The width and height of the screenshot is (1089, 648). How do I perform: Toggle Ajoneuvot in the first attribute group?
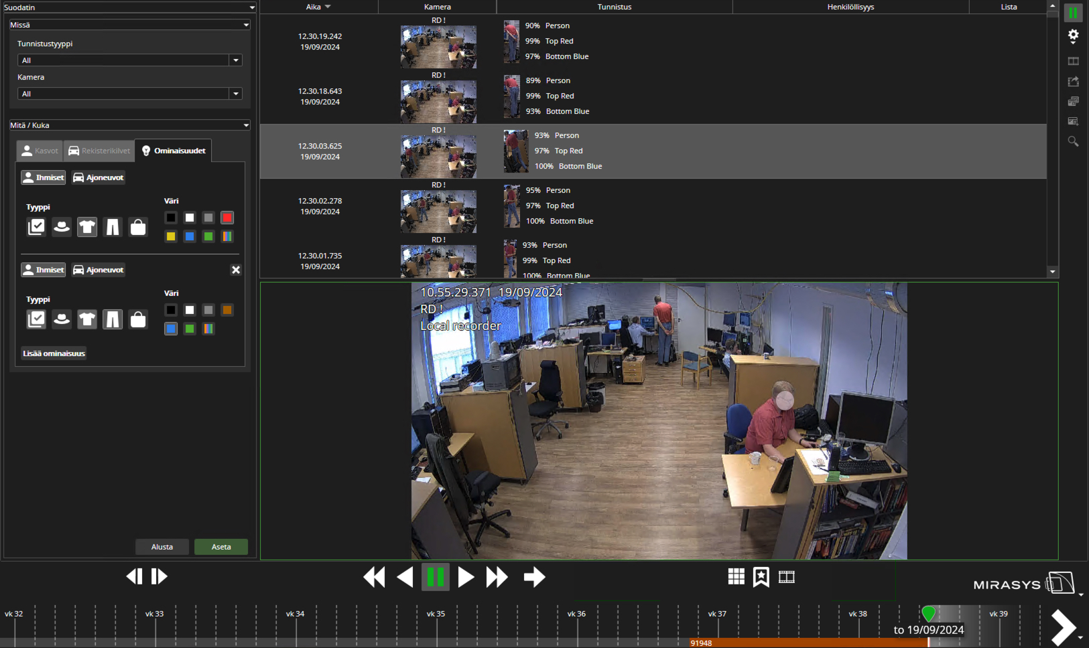pyautogui.click(x=99, y=177)
